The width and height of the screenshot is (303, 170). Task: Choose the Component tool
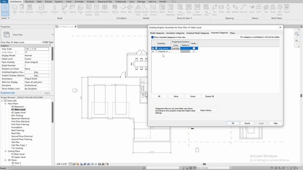pos(41,9)
